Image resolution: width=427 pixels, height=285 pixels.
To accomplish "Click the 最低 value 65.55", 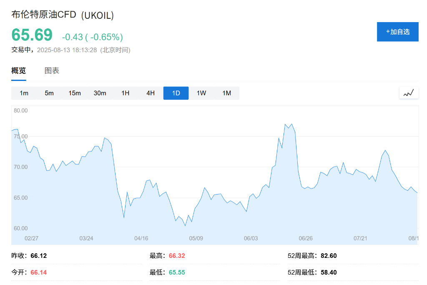I will (x=177, y=272).
